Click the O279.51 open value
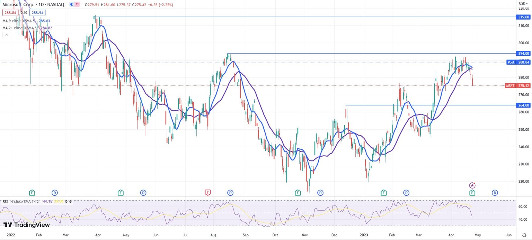This screenshot has height=240, width=532. [x=92, y=5]
